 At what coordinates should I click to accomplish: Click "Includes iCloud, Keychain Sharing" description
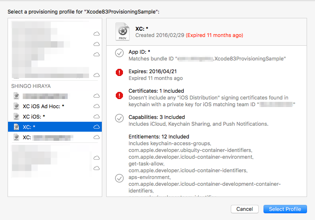(x=198, y=124)
